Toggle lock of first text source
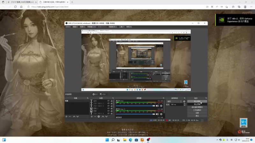 tap(112, 101)
